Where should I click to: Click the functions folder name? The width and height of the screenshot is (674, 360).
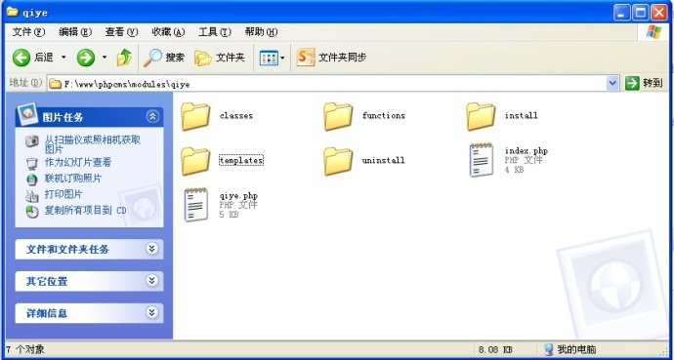384,115
